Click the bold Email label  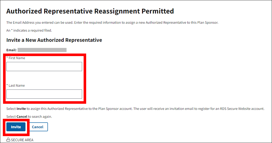pyautogui.click(x=11, y=50)
